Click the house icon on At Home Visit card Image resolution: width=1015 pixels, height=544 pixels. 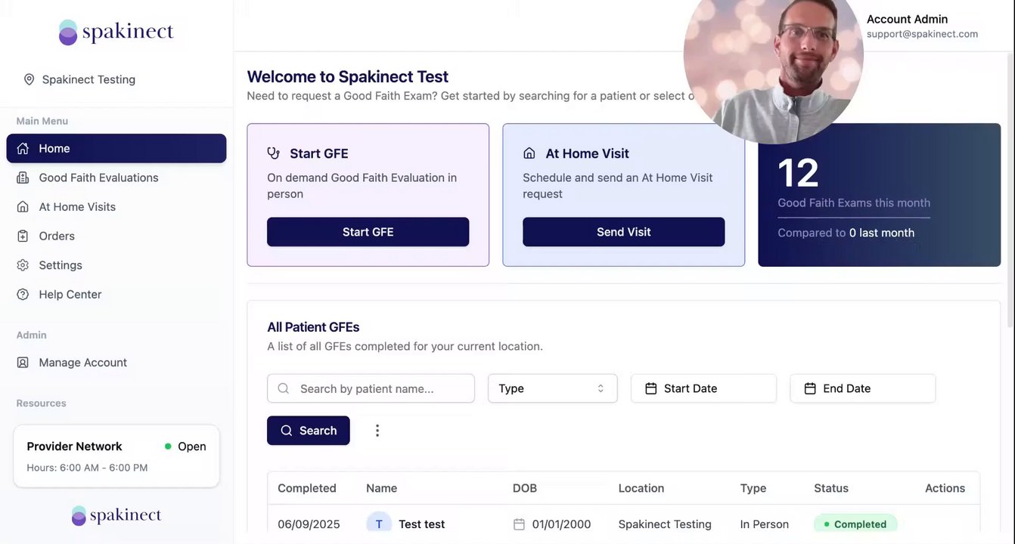click(x=529, y=153)
